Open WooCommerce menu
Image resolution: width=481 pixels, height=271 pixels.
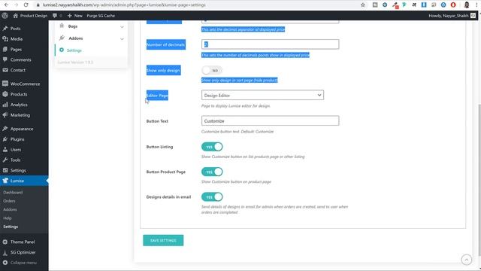click(x=25, y=84)
